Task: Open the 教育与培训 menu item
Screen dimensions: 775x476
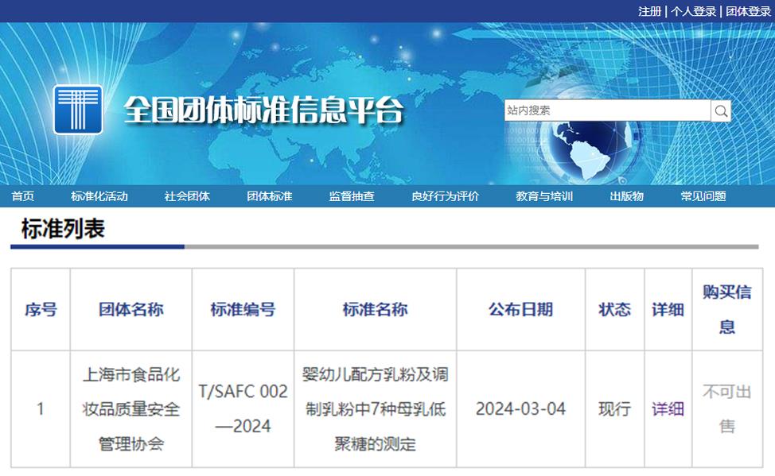Action: (x=544, y=196)
